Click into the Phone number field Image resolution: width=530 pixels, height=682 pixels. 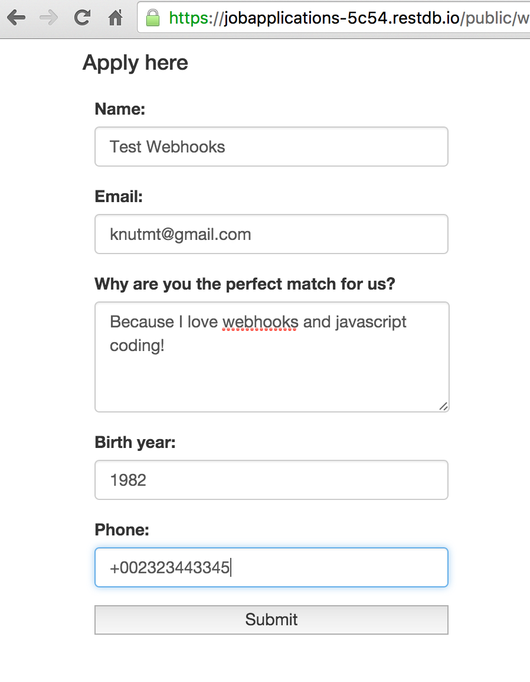point(271,567)
